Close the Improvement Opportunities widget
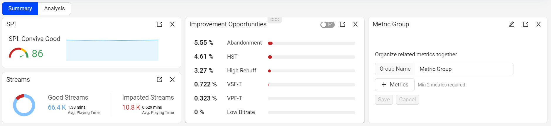The image size is (551, 126). (355, 24)
